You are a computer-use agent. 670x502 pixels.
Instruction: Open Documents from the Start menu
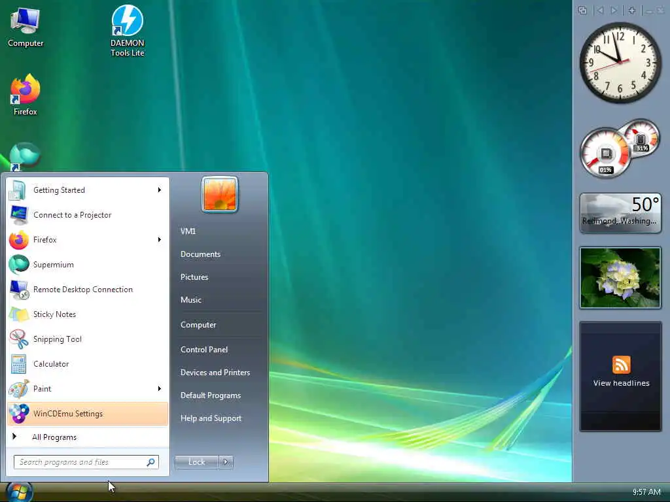click(x=200, y=254)
